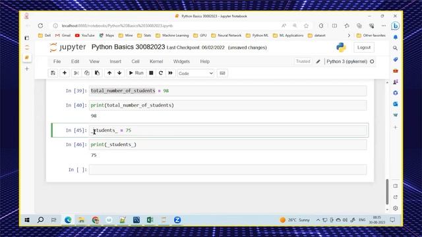
Task: Cut selected cells with scissors icon
Action: [x=76, y=73]
